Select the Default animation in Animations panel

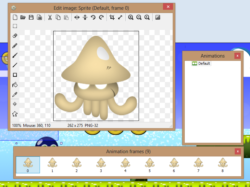[201, 63]
